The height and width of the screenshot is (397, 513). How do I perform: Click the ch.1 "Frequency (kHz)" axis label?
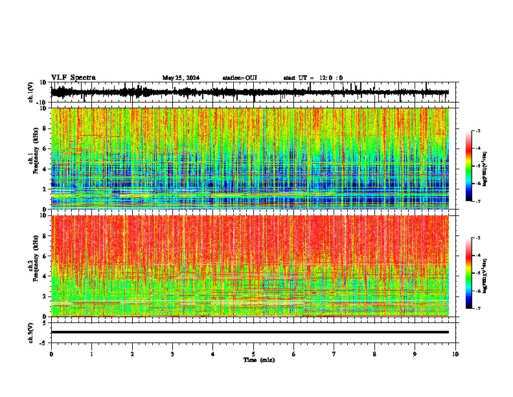36,151
